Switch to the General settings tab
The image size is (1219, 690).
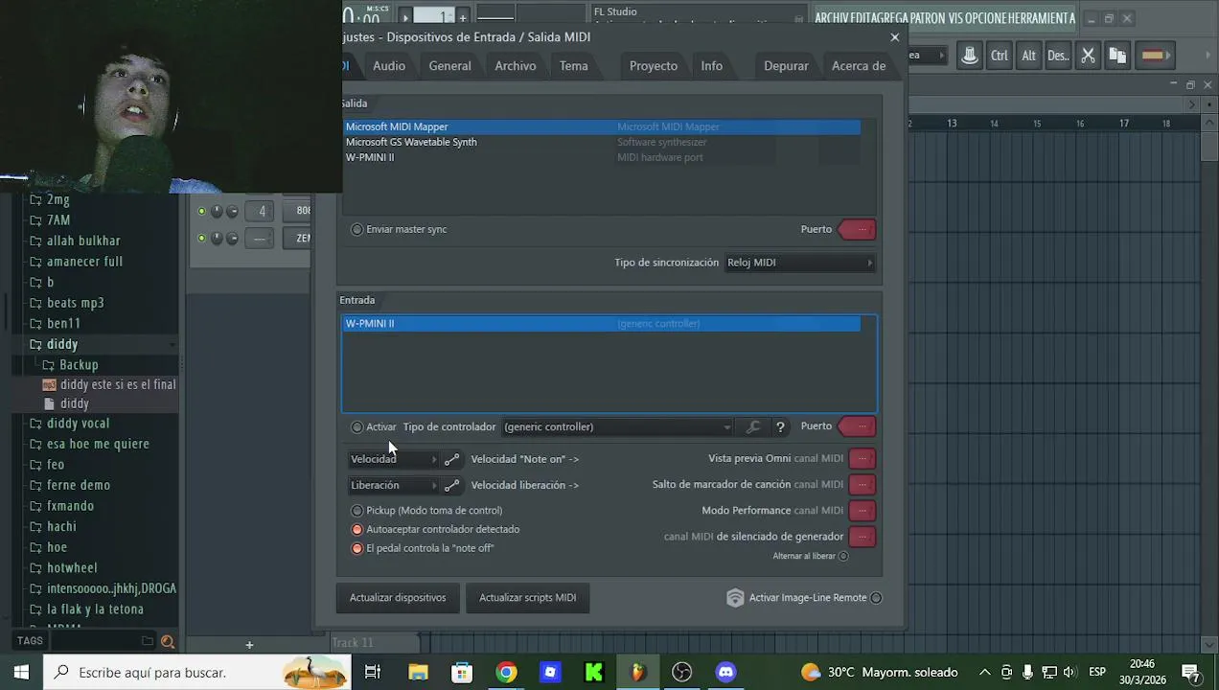pyautogui.click(x=449, y=66)
